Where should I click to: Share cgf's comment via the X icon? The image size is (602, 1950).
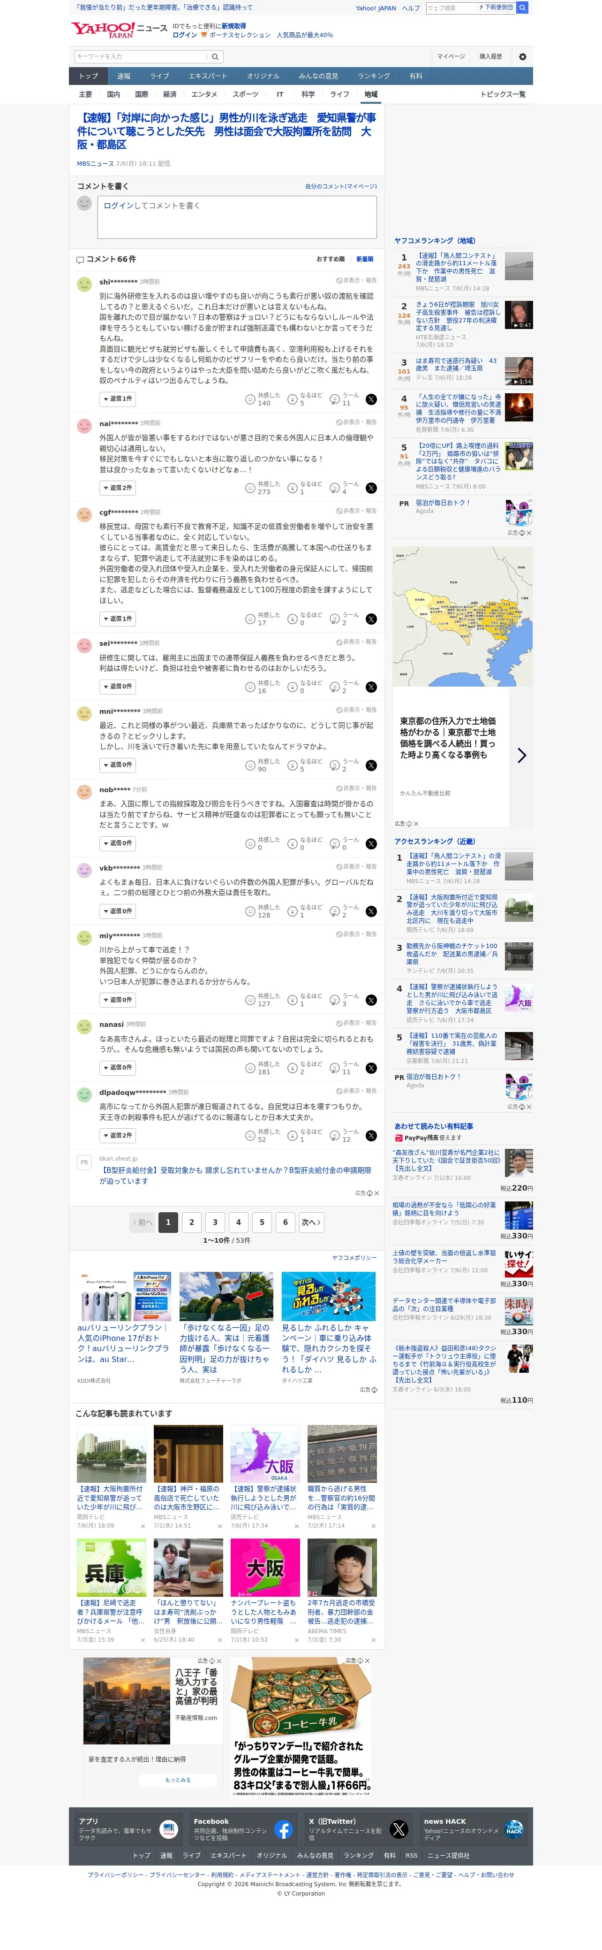pyautogui.click(x=371, y=619)
